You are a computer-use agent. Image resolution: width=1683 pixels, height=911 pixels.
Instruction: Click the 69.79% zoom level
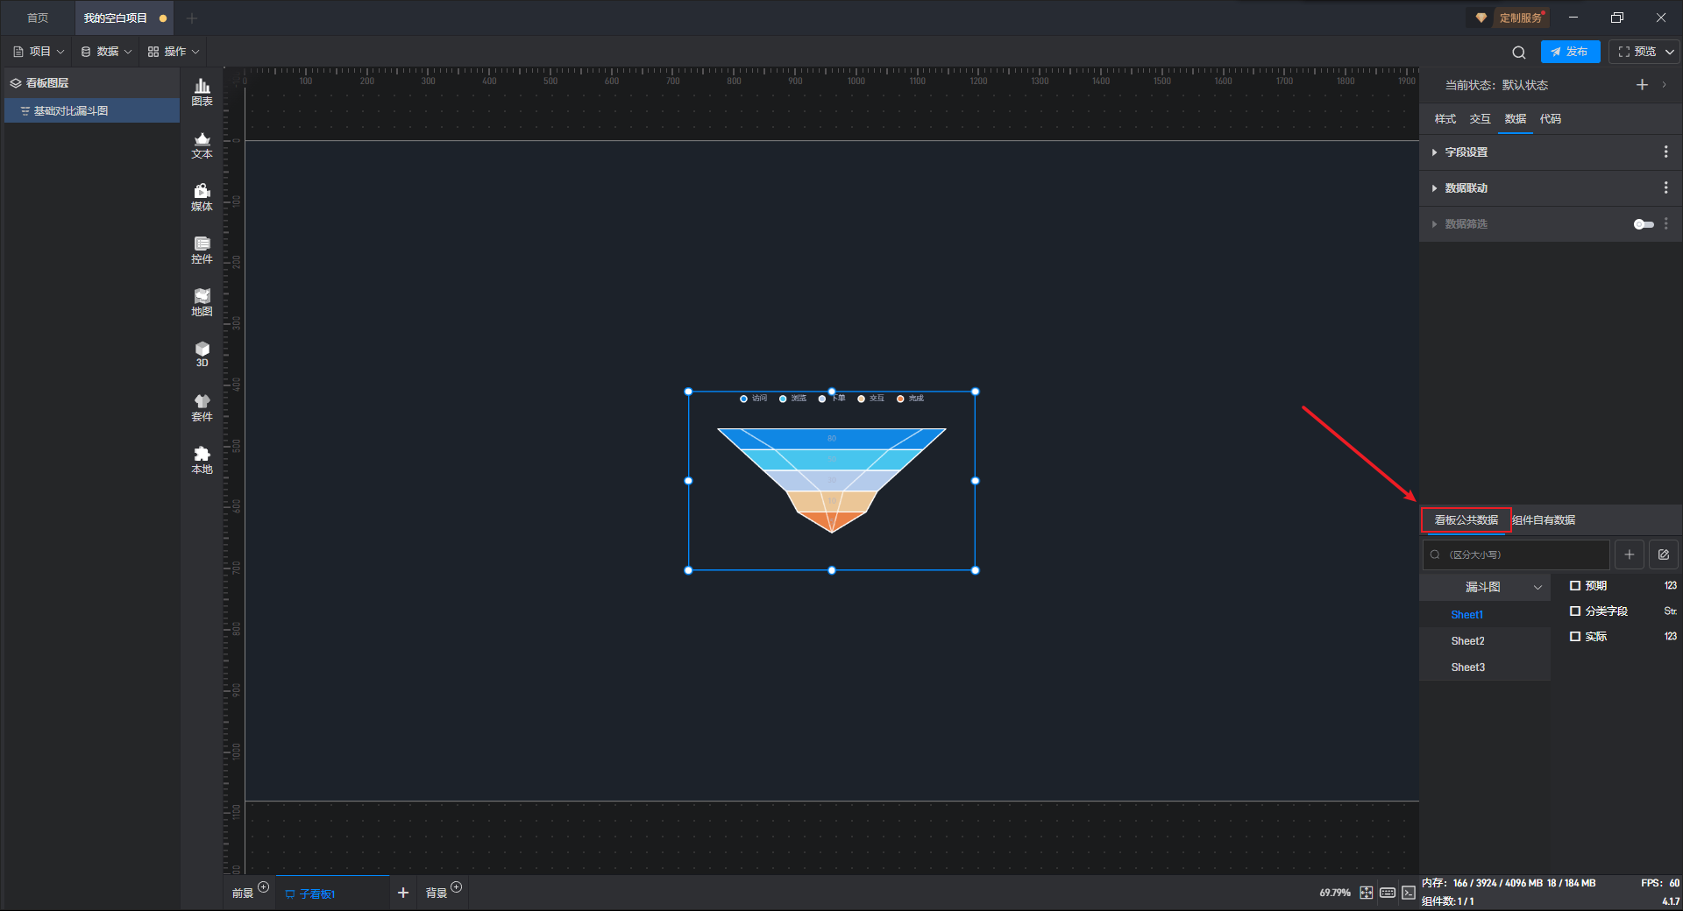[1335, 893]
